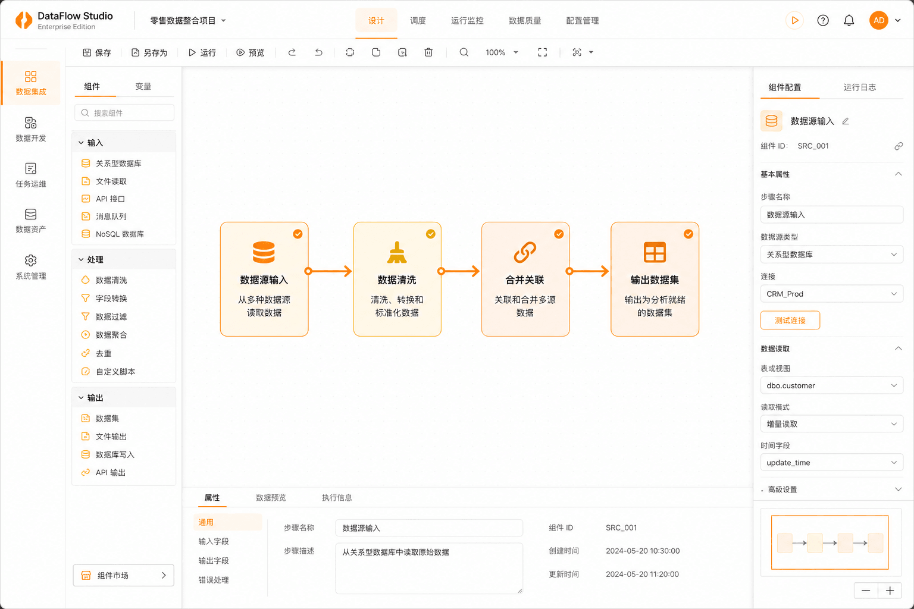
Task: Open the CRM_Prod connection dropdown
Action: point(832,294)
